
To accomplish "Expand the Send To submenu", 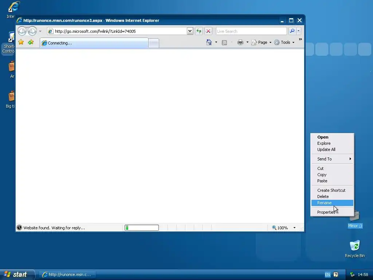I will [332, 159].
